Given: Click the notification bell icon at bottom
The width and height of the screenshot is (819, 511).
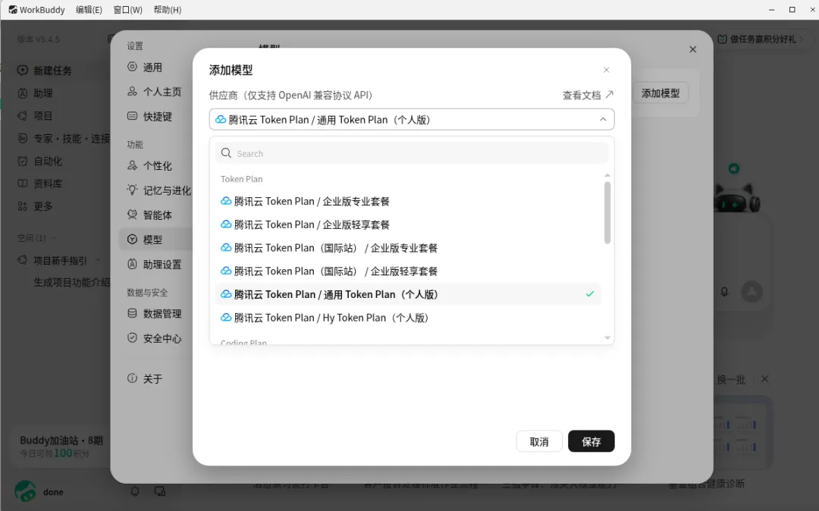Looking at the screenshot, I should pyautogui.click(x=135, y=491).
